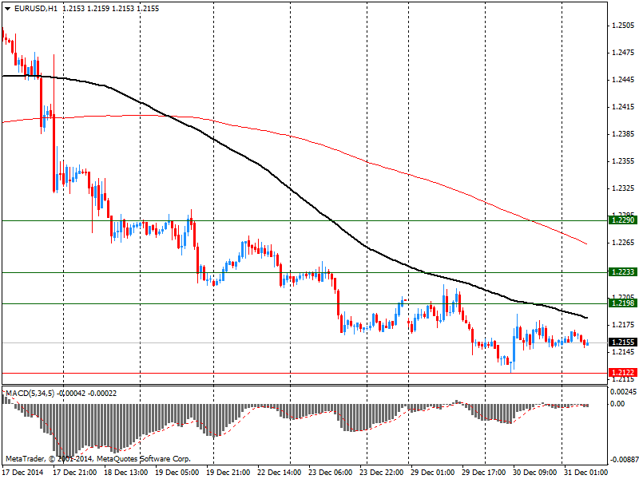Click the 1.2325 price axis label
This screenshot has width=639, height=479.
(x=623, y=188)
